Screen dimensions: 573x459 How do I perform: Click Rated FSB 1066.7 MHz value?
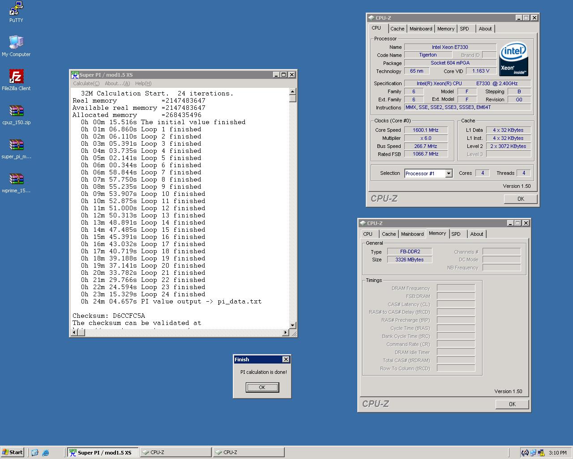coord(425,154)
